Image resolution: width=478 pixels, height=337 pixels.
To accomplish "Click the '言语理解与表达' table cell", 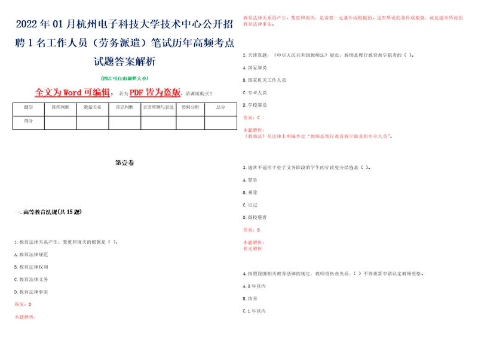I will click(158, 109).
